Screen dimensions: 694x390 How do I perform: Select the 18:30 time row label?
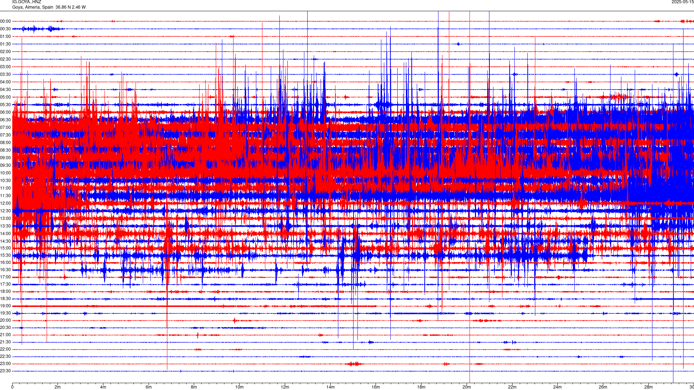[x=5, y=299]
